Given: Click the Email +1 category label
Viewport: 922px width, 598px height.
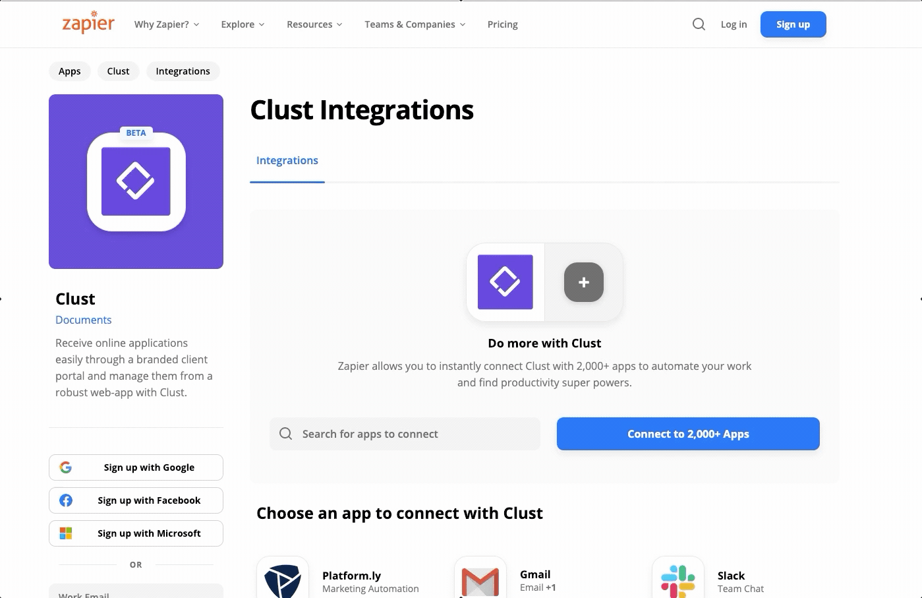Looking at the screenshot, I should [538, 587].
